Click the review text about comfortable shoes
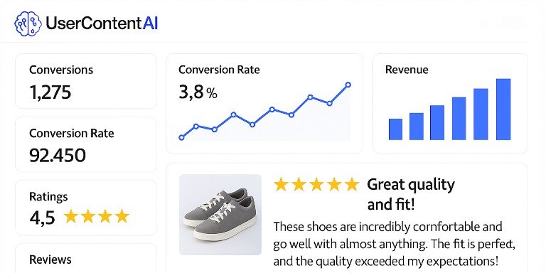This screenshot has width=546, height=273. [394, 244]
